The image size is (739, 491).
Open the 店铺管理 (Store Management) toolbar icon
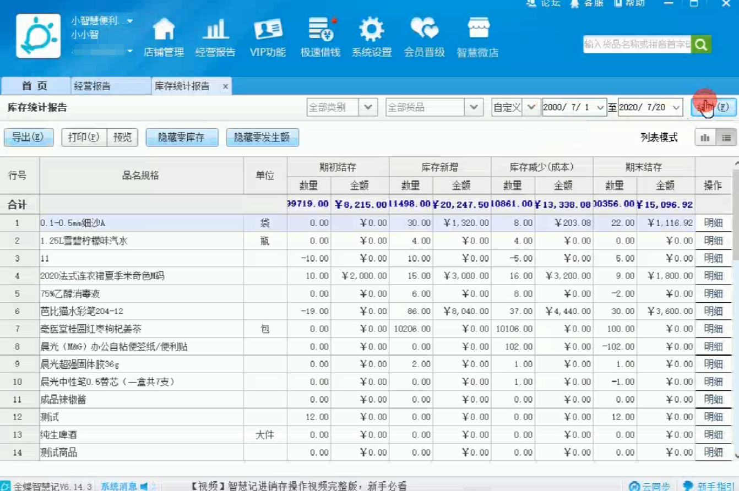(x=164, y=36)
